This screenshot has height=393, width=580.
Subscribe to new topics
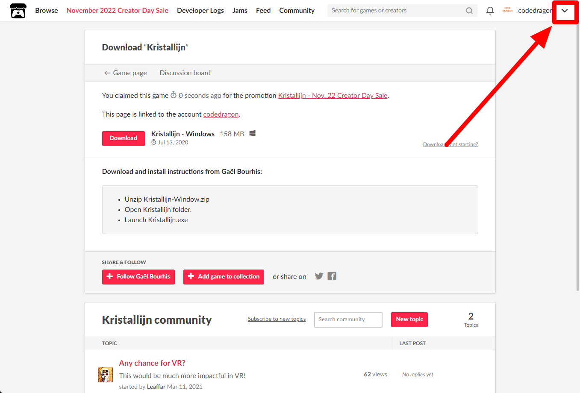click(277, 319)
